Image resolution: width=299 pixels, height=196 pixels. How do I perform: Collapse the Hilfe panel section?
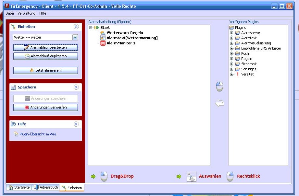[x=76, y=124]
